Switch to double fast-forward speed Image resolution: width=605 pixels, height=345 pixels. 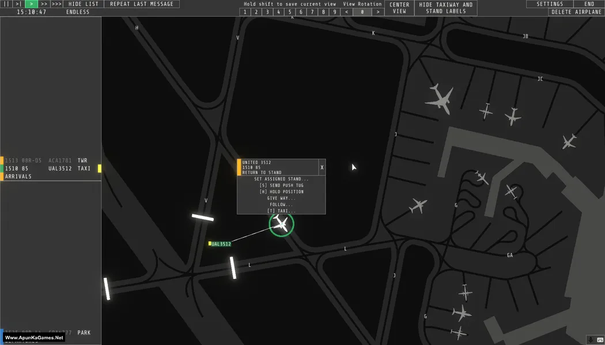(44, 4)
